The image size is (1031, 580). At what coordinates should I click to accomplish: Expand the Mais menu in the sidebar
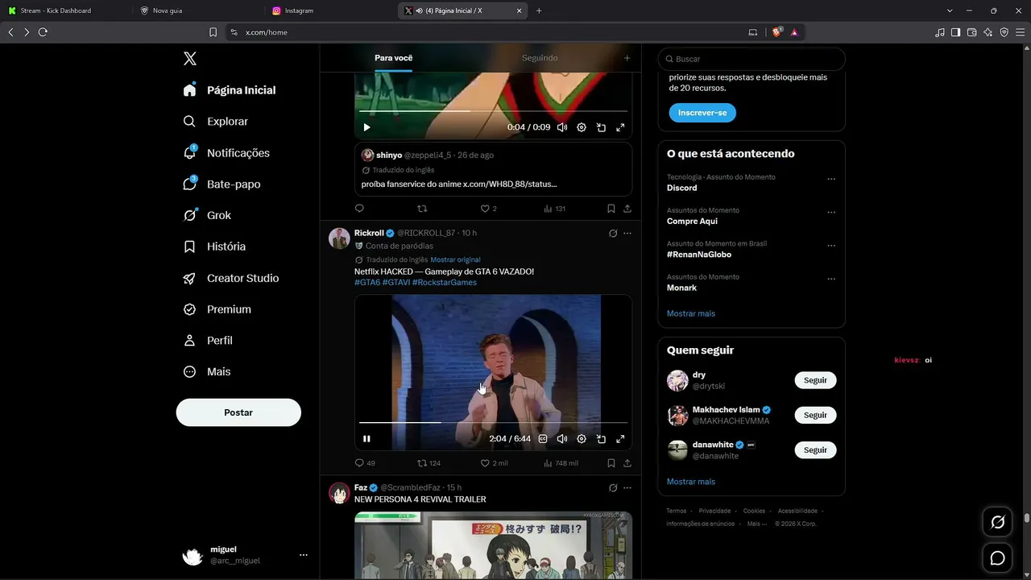[x=206, y=372]
